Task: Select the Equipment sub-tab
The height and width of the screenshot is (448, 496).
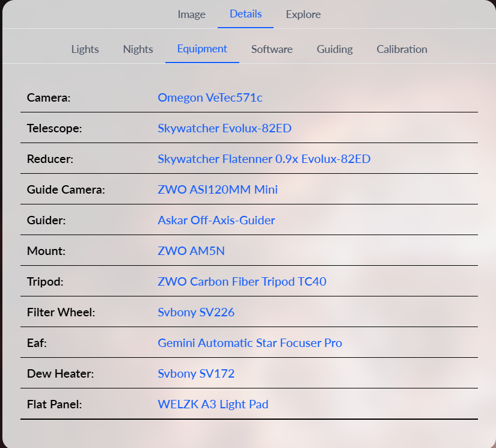Action: click(202, 49)
